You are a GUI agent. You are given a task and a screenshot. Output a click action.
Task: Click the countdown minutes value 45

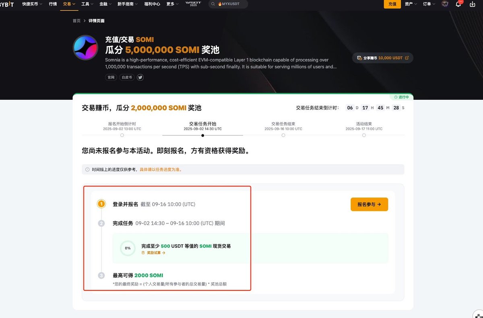(x=380, y=108)
